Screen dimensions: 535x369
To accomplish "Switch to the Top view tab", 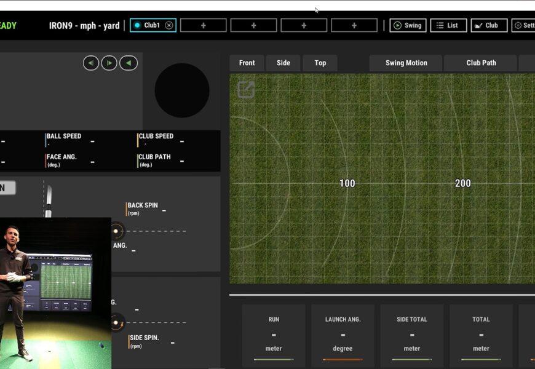I will click(320, 63).
